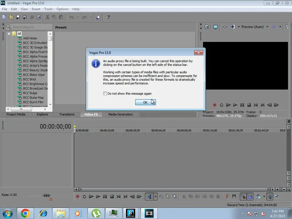Screen dimensions: 292x219
Task: Insert a marker with the orange flag icon
Action: click(227, 196)
